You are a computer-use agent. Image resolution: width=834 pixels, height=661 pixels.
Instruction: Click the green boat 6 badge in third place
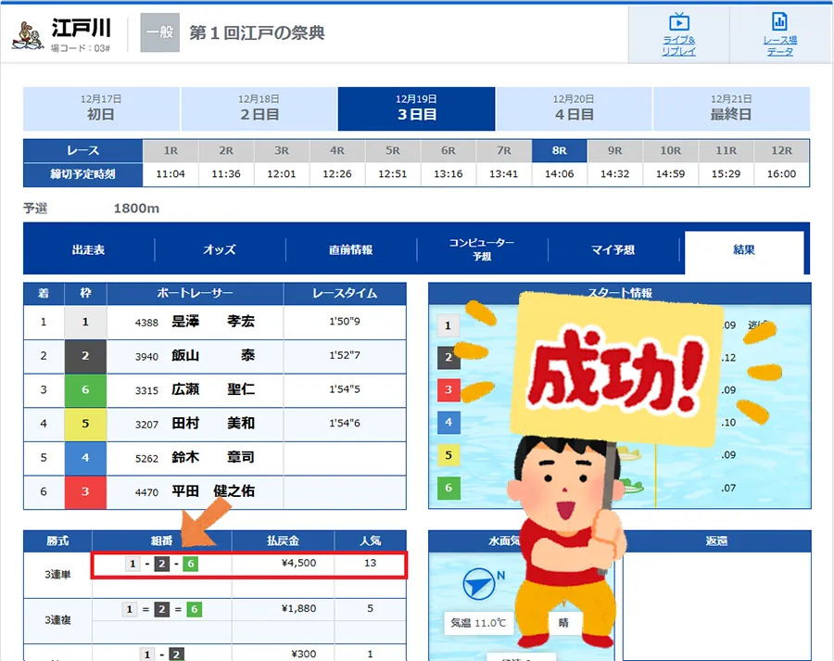click(85, 390)
